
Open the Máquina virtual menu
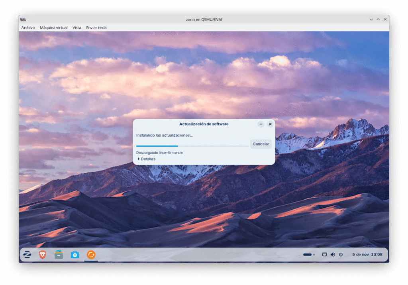pyautogui.click(x=54, y=28)
